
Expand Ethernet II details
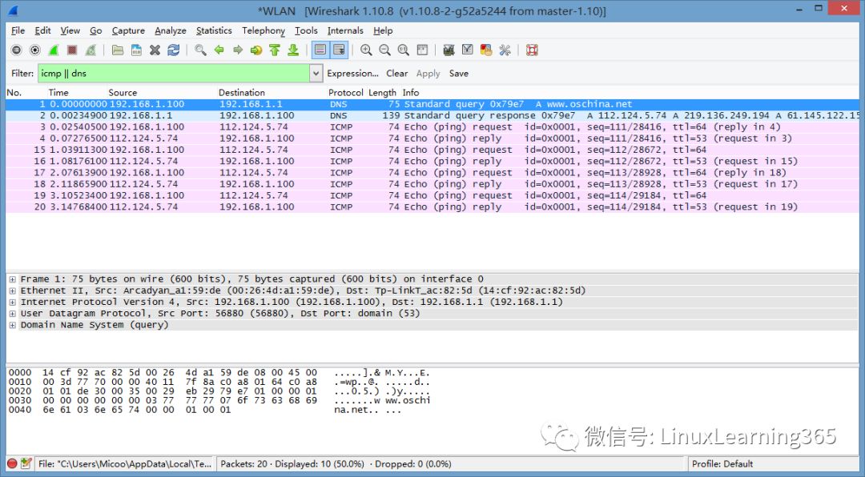12,291
